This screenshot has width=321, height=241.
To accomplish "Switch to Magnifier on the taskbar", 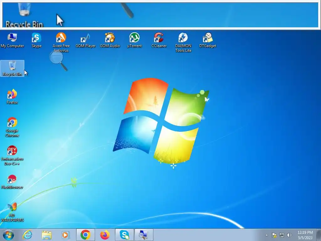I will 144,235.
